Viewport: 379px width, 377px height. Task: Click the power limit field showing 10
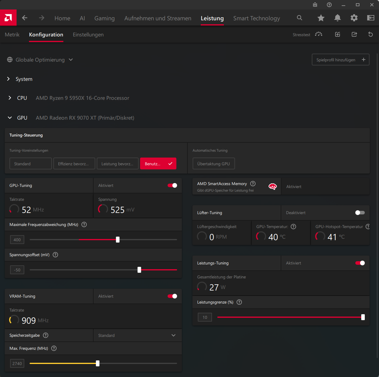(205, 317)
